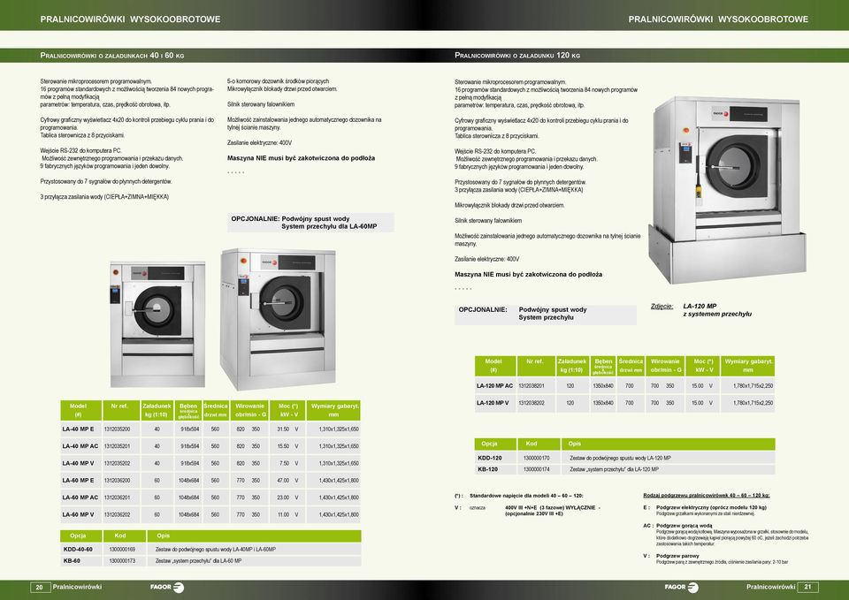The height and width of the screenshot is (600, 849).
Task: Click description "Zestaw do podwójnego spustu wody LA-120 MP"
Action: click(x=620, y=458)
